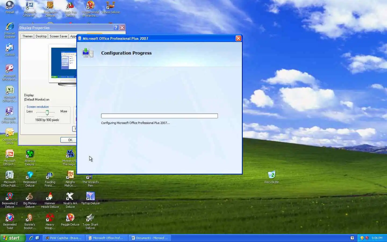
Task: Select the Mystery P.I. The Vegas icon
Action: tap(70, 158)
